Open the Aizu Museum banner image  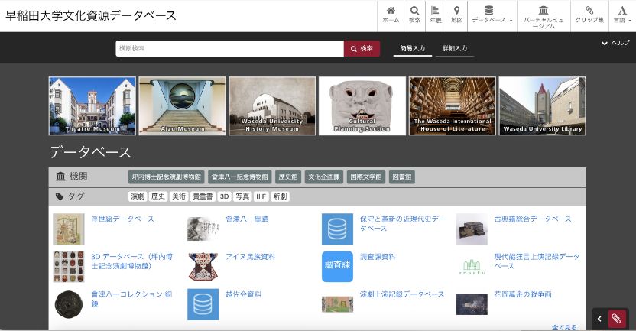coord(183,105)
